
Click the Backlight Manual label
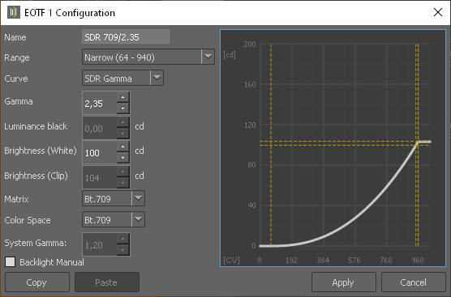(x=52, y=262)
